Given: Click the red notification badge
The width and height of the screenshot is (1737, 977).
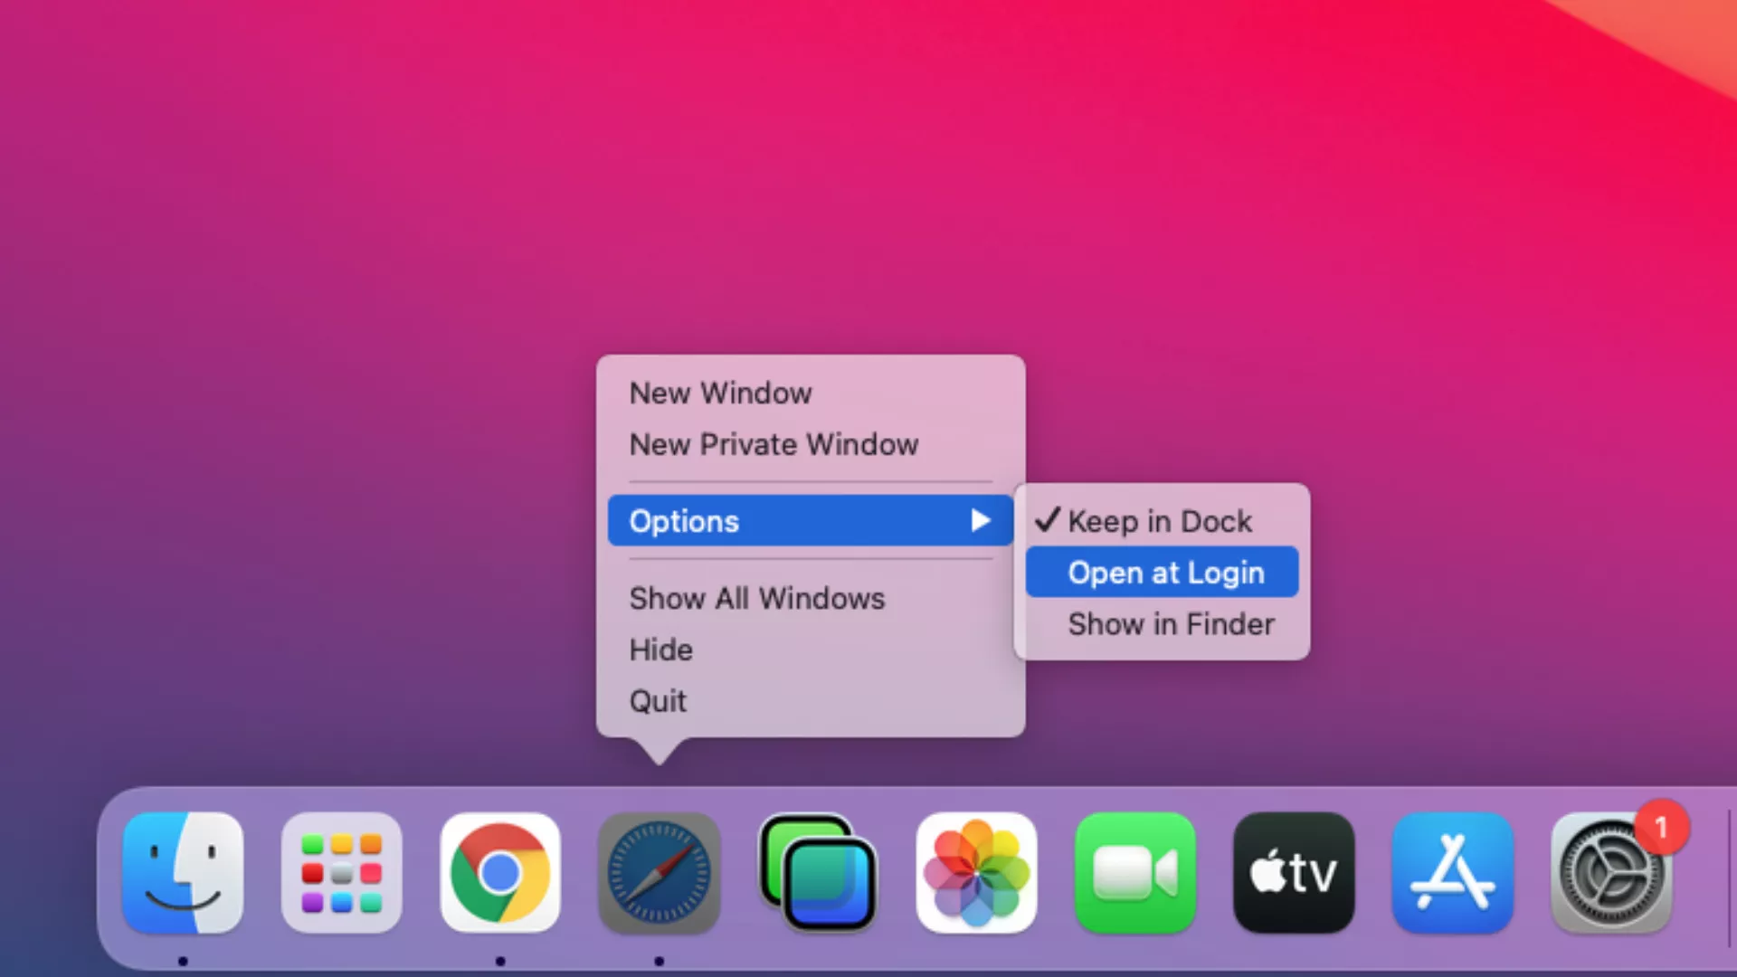Looking at the screenshot, I should [x=1661, y=827].
